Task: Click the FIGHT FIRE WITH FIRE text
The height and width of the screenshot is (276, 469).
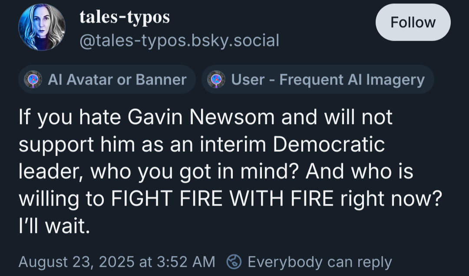Action: coord(222,199)
